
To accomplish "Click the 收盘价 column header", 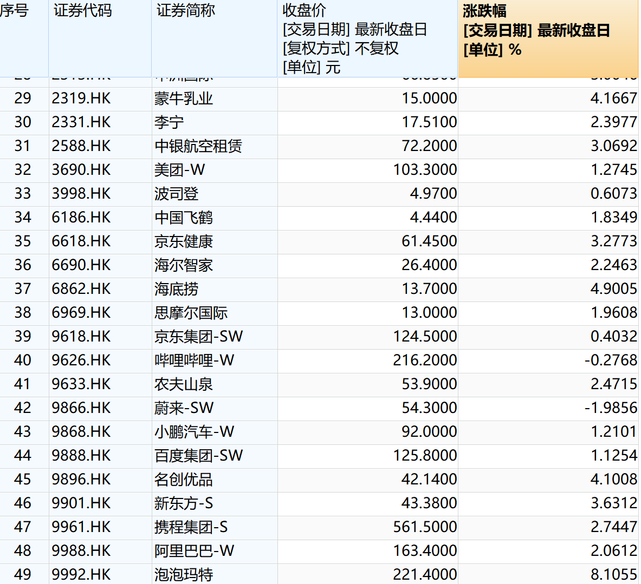I will [297, 9].
